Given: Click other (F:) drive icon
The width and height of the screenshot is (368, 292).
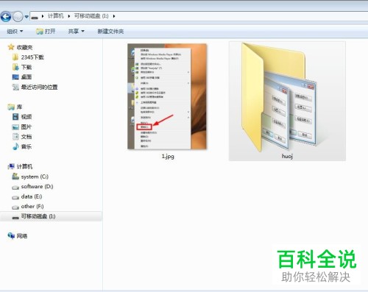Looking at the screenshot, I should click(x=15, y=207).
